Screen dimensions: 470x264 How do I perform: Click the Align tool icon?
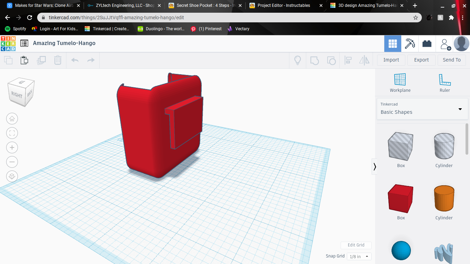pos(348,60)
